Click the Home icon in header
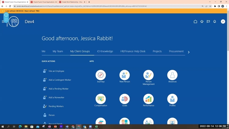Image resolution: width=229 pixels, height=129 pixels. [x=195, y=22]
